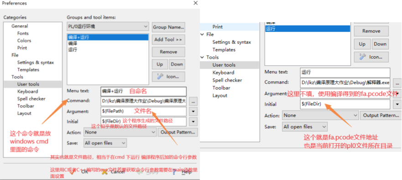Viewport: 402px width, 180px height.
Task: Browse command with ... button in right window
Action: (397, 83)
